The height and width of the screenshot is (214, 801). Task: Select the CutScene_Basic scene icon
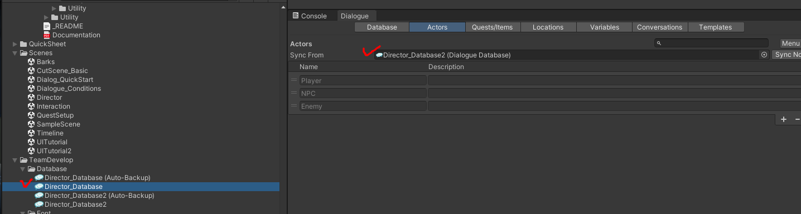click(31, 71)
